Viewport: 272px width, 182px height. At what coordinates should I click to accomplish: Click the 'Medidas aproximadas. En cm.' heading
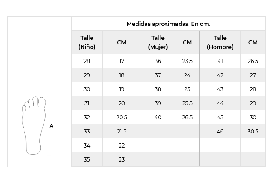168,24
